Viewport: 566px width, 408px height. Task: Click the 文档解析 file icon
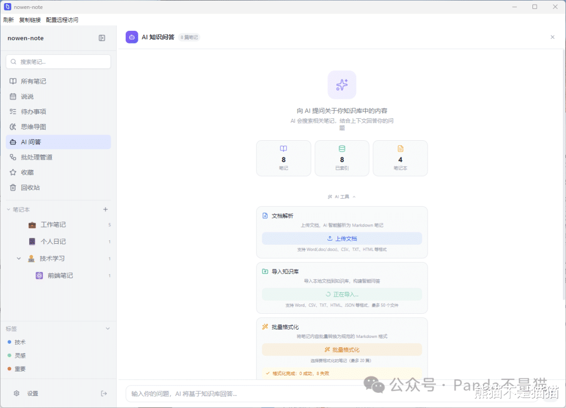pos(265,216)
